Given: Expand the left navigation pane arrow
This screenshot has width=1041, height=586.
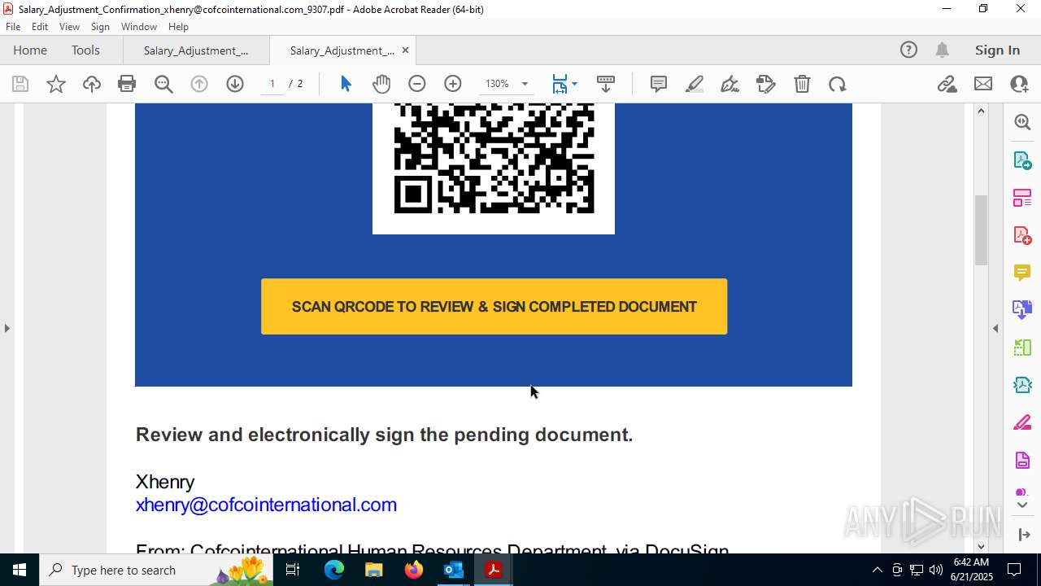Looking at the screenshot, I should pyautogui.click(x=7, y=328).
